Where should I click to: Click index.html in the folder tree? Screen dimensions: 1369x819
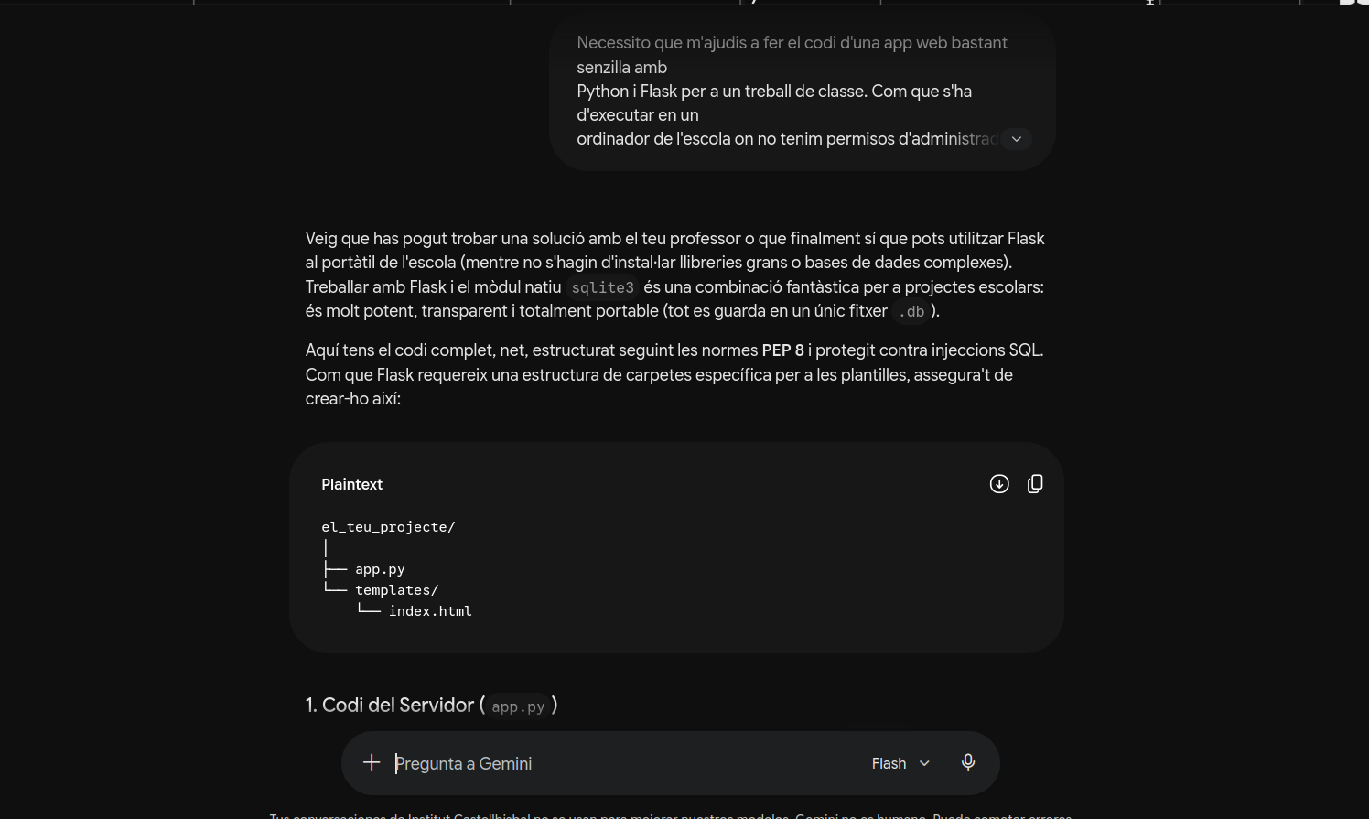click(430, 611)
